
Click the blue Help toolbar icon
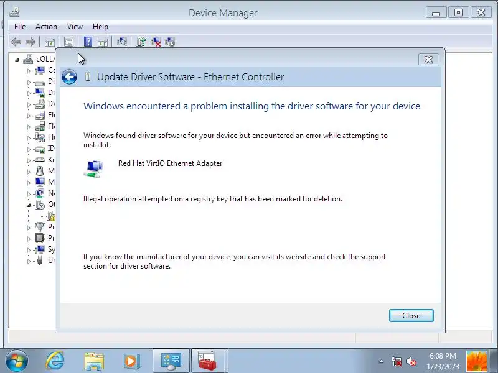tap(88, 42)
